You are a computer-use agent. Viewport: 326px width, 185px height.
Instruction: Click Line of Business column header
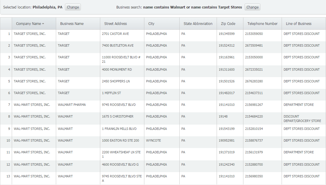coord(298,24)
